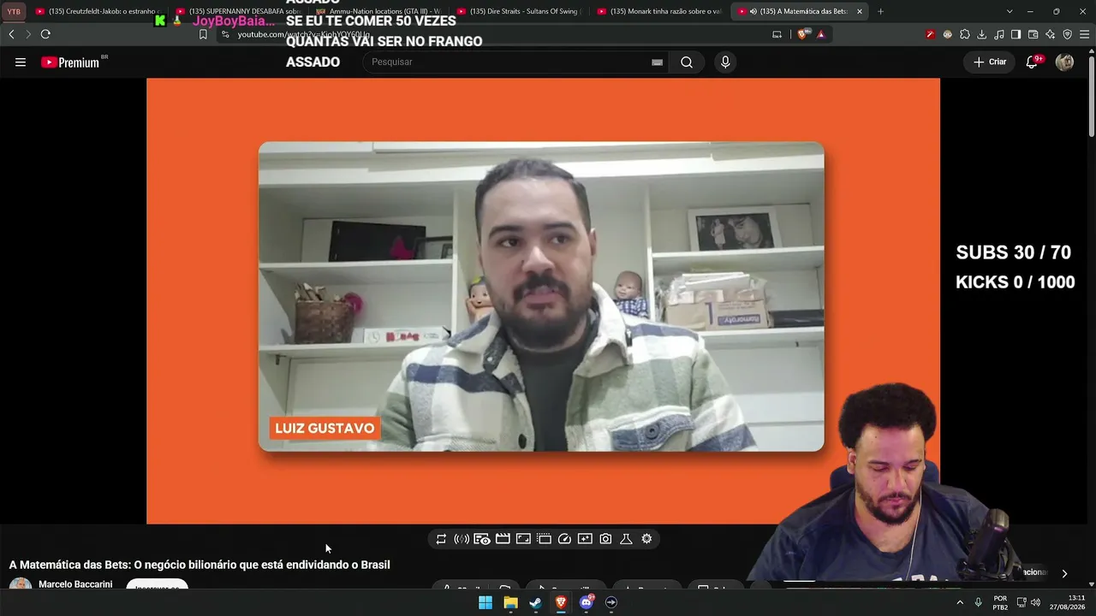Open Brave Shields lion icon

[x=802, y=34]
